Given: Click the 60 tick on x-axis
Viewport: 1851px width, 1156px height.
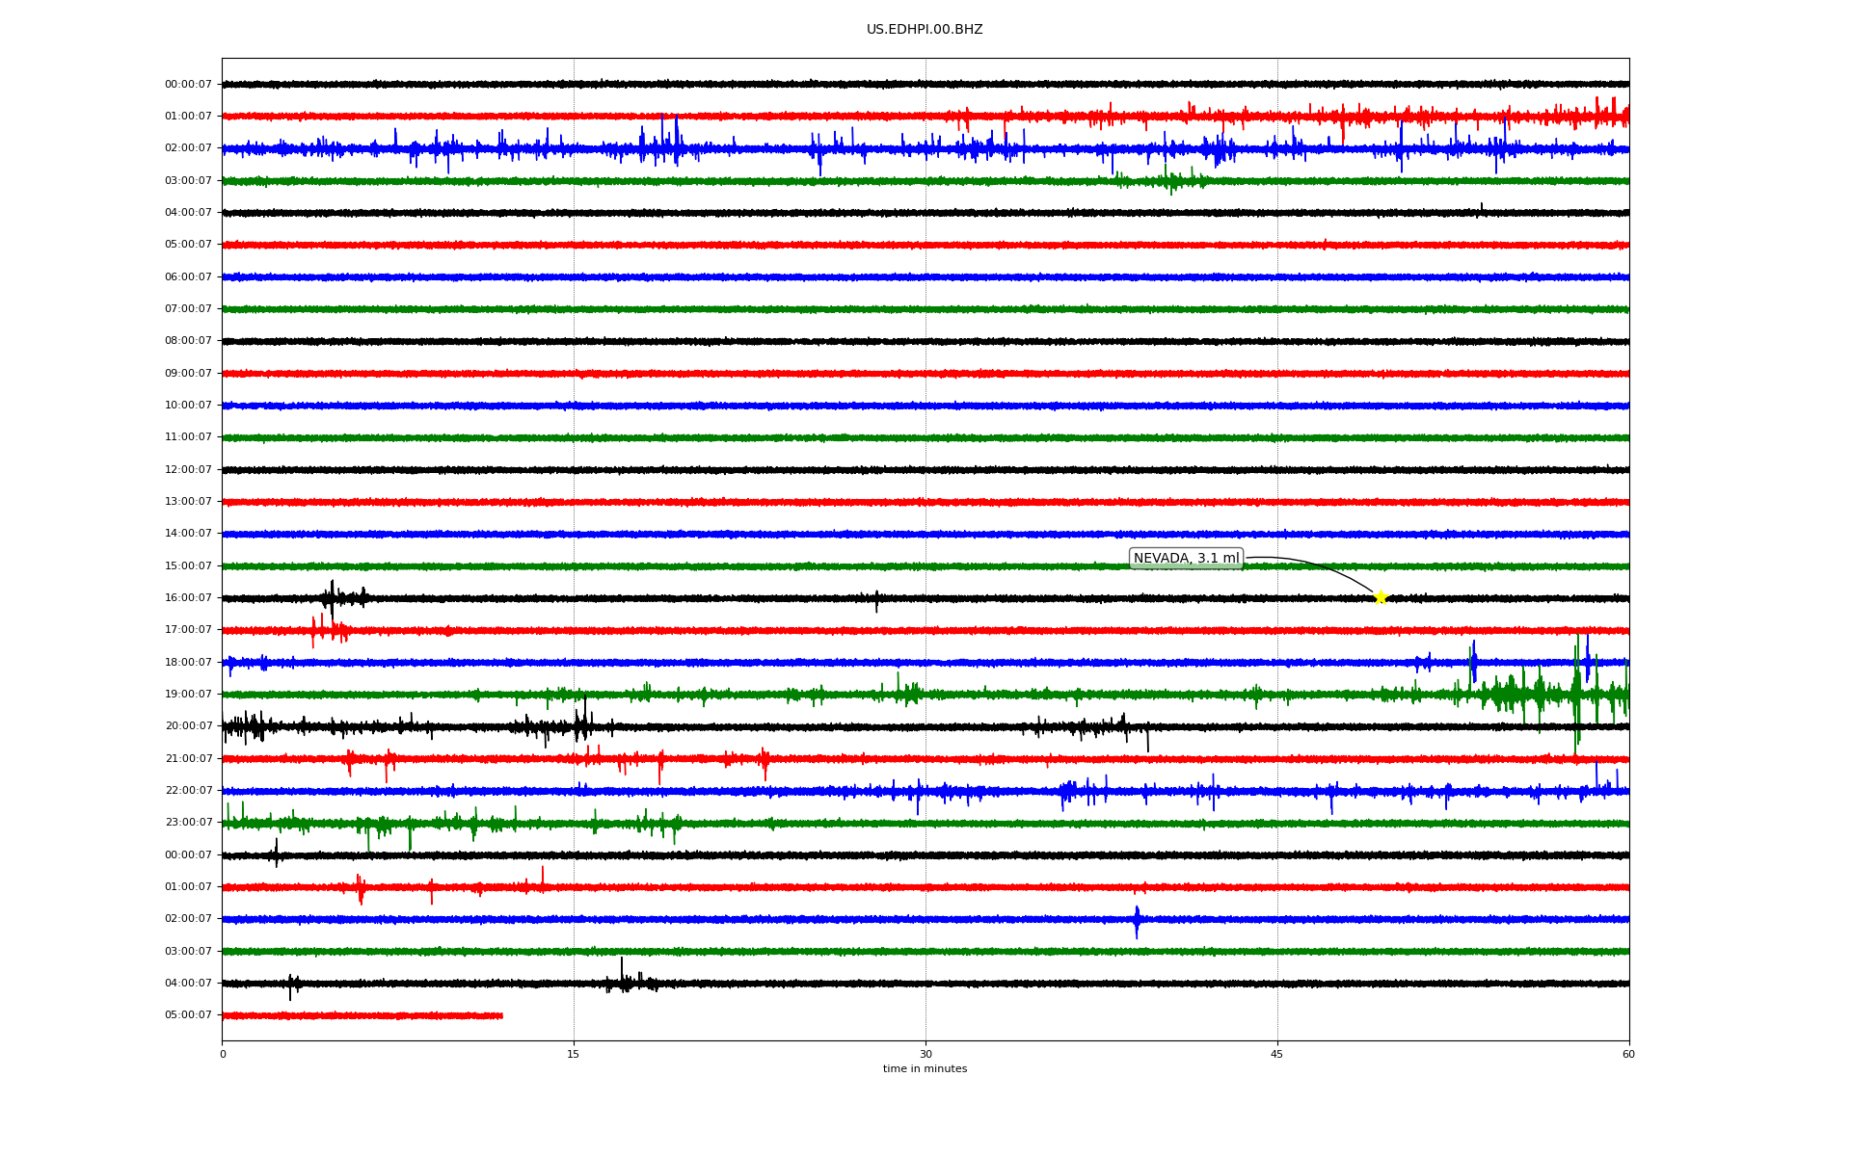Looking at the screenshot, I should click(1628, 1054).
